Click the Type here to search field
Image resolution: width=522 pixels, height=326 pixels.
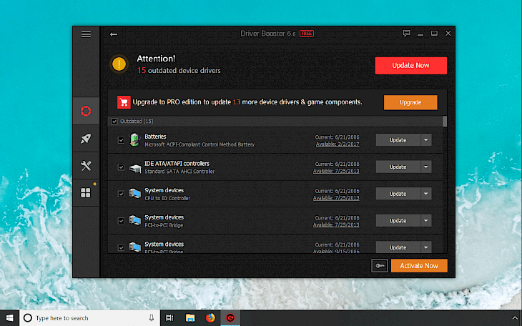coord(90,318)
